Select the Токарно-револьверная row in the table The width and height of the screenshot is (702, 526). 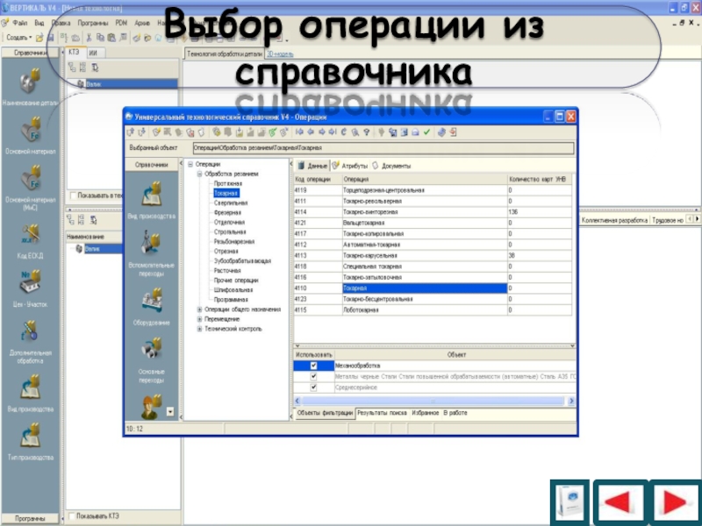click(433, 202)
